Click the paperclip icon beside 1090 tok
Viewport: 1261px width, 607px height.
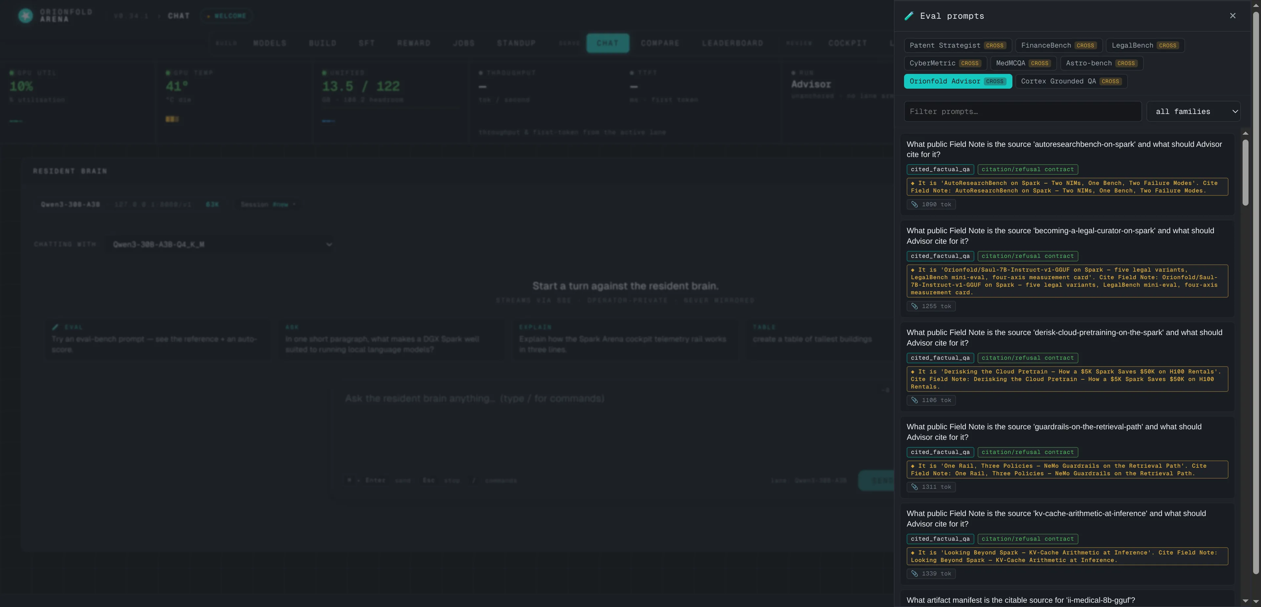tap(915, 205)
